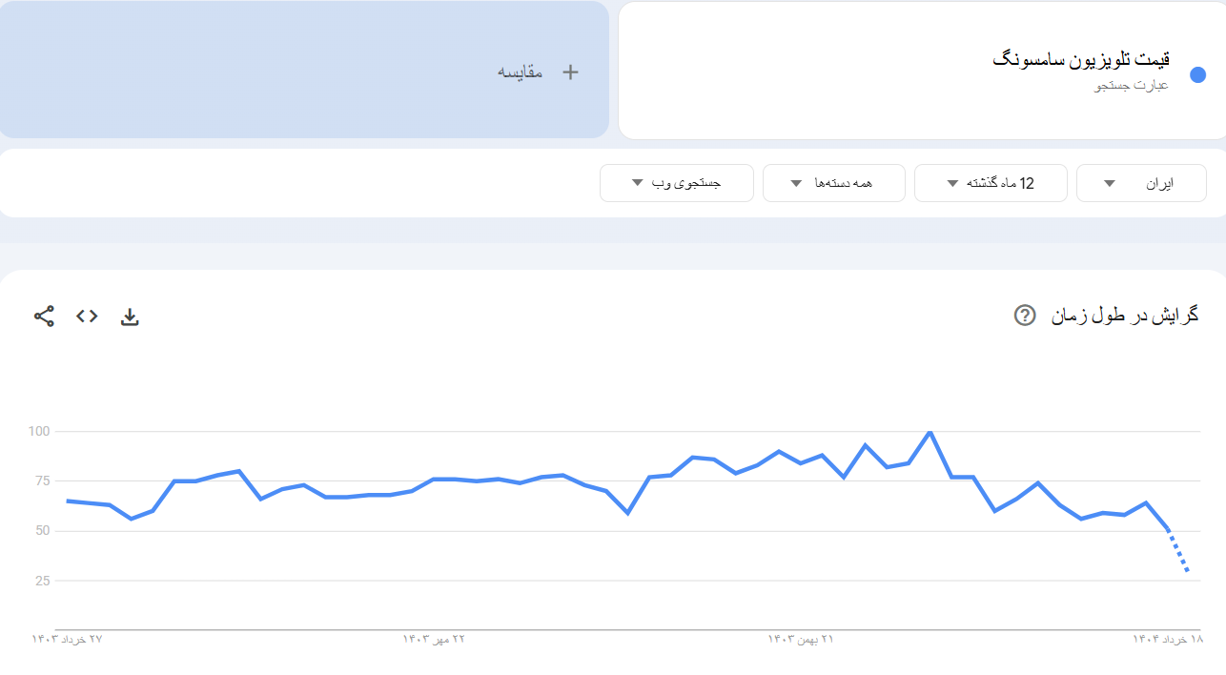Click the ۲۲ مهر ۱۴۰۳ date label
This screenshot has height=675, width=1226.
click(x=434, y=639)
